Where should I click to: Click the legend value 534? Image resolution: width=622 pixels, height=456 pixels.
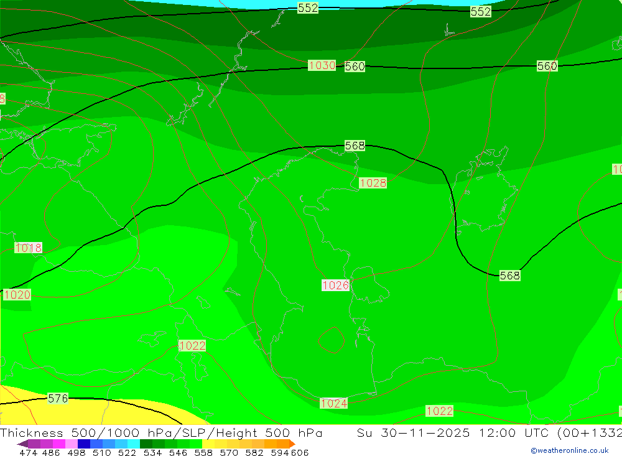tap(152, 452)
